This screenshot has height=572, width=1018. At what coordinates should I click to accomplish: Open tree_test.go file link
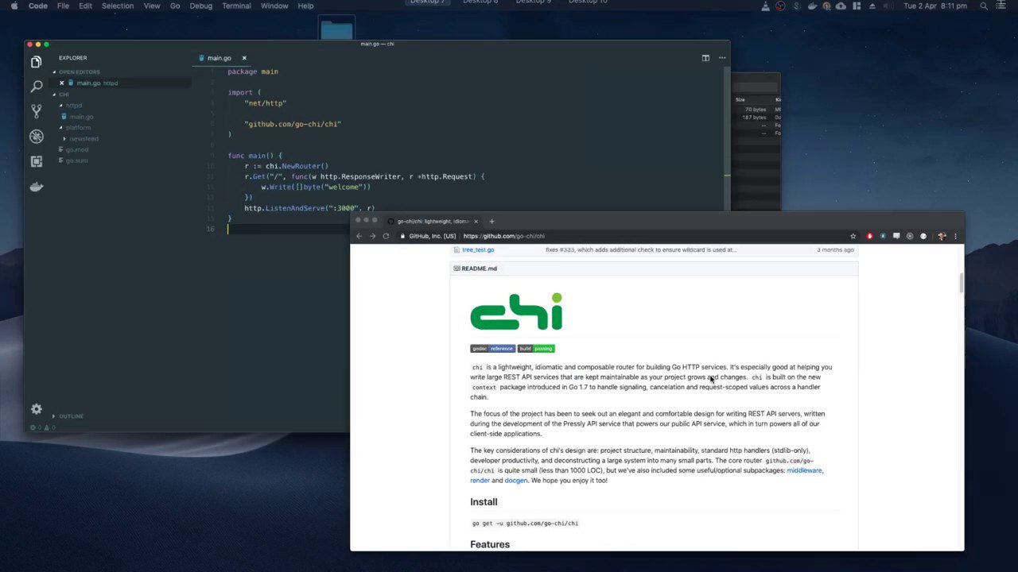(x=478, y=249)
